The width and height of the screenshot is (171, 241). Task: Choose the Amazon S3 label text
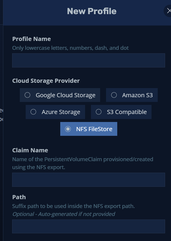click(x=137, y=95)
